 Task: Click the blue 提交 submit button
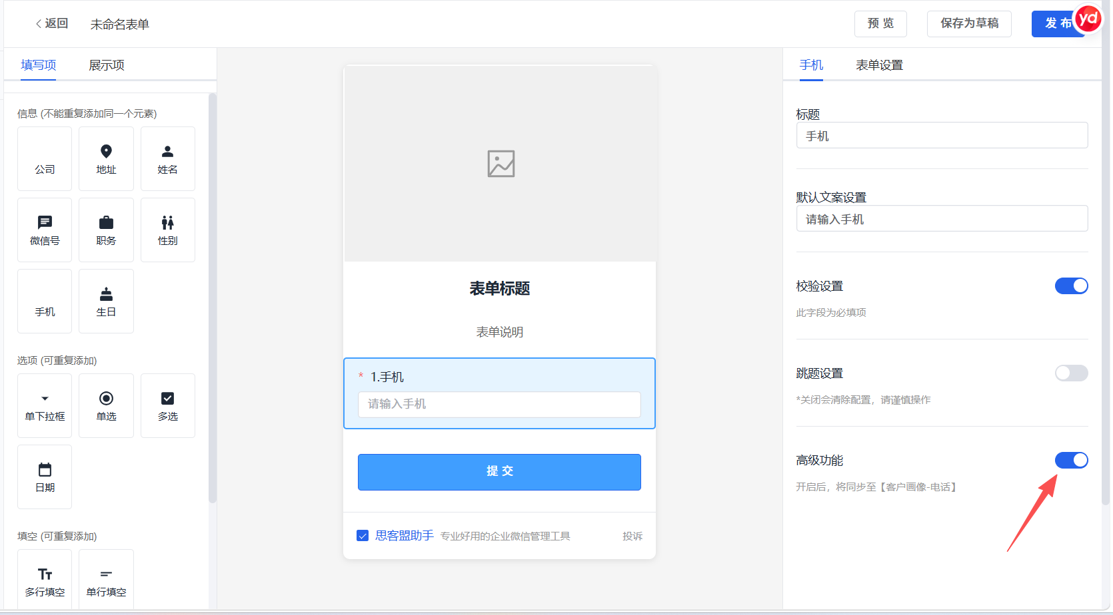[499, 472]
